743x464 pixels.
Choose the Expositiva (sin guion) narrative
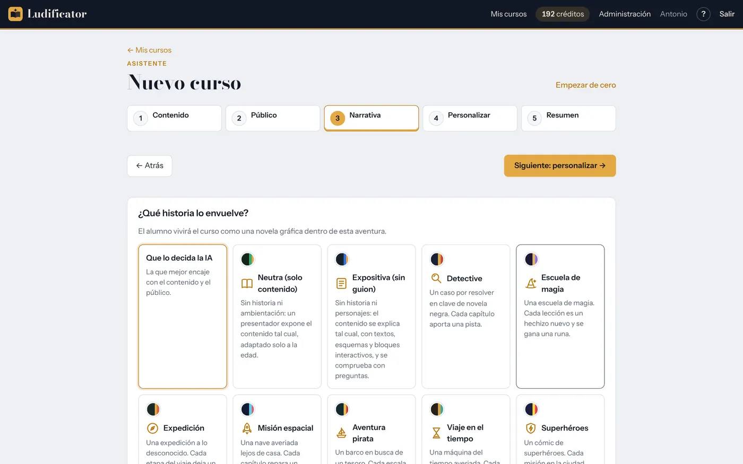point(371,317)
